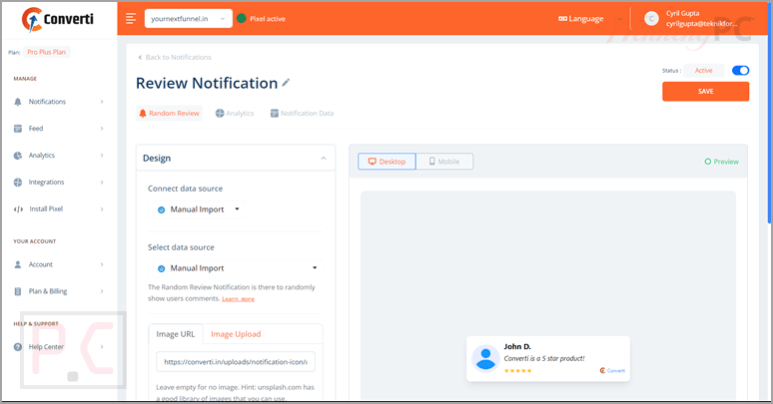The height and width of the screenshot is (404, 773).
Task: Switch to the Notification Data tab
Action: 302,114
